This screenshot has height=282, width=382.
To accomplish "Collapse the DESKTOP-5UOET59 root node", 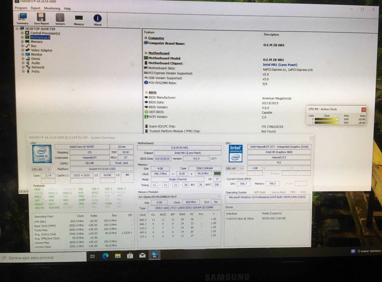I will [17, 29].
